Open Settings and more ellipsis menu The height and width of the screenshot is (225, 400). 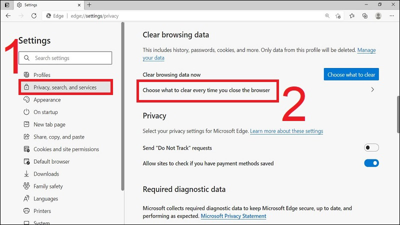coord(391,15)
